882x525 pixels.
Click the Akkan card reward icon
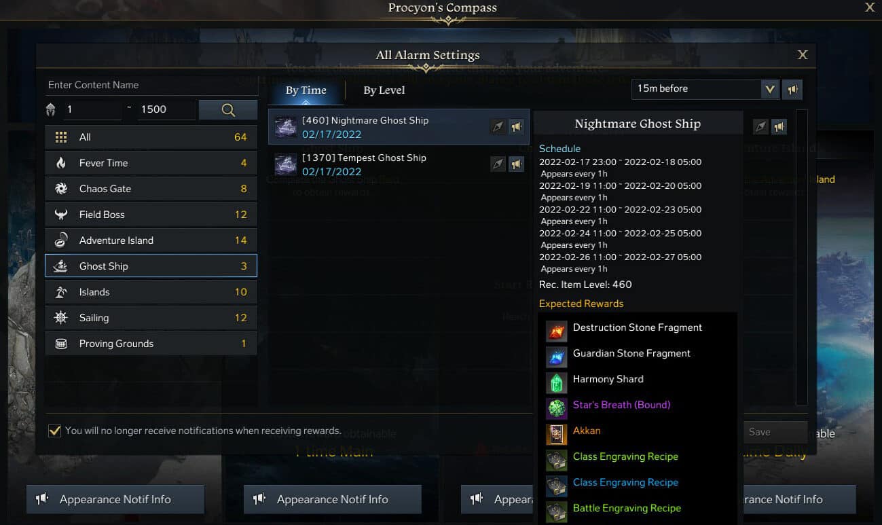(556, 434)
